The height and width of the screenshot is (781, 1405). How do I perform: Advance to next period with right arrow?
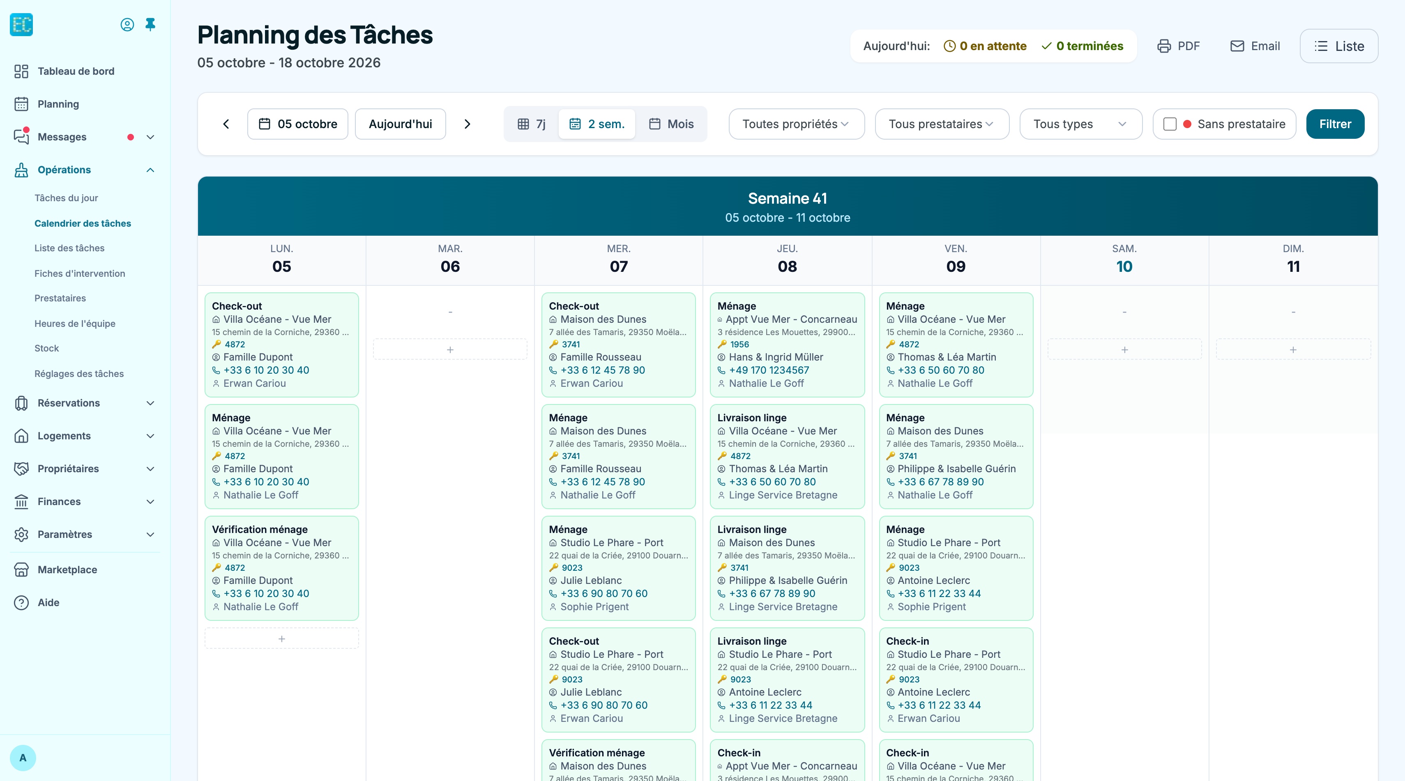(467, 124)
